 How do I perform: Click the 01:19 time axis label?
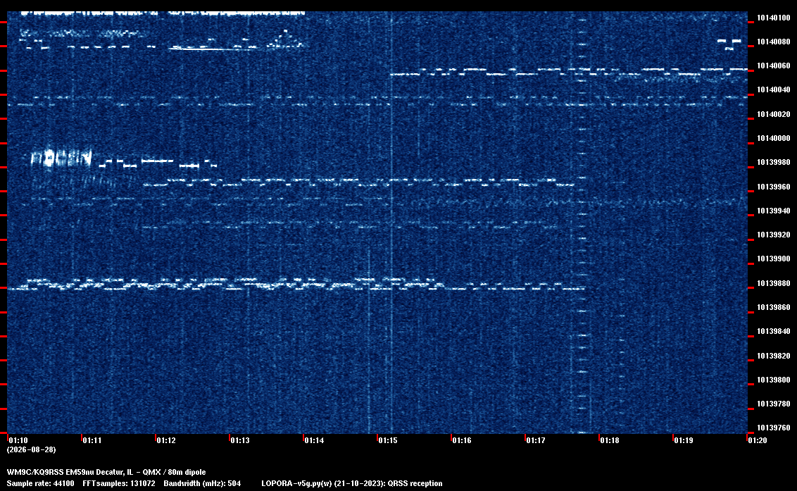pyautogui.click(x=684, y=440)
